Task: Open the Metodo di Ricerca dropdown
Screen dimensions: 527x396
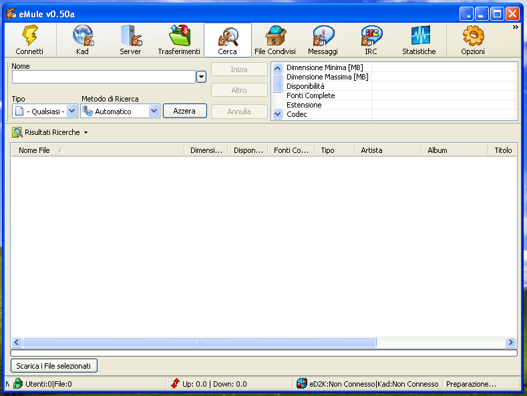Action: click(x=154, y=112)
